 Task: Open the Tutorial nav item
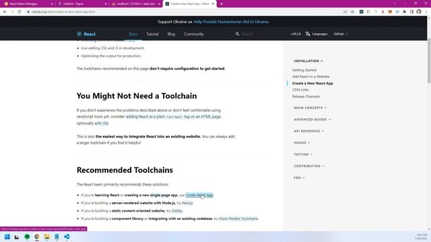point(152,34)
